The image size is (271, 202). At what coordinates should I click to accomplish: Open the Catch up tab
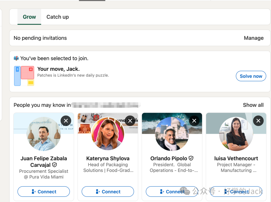pyautogui.click(x=57, y=17)
